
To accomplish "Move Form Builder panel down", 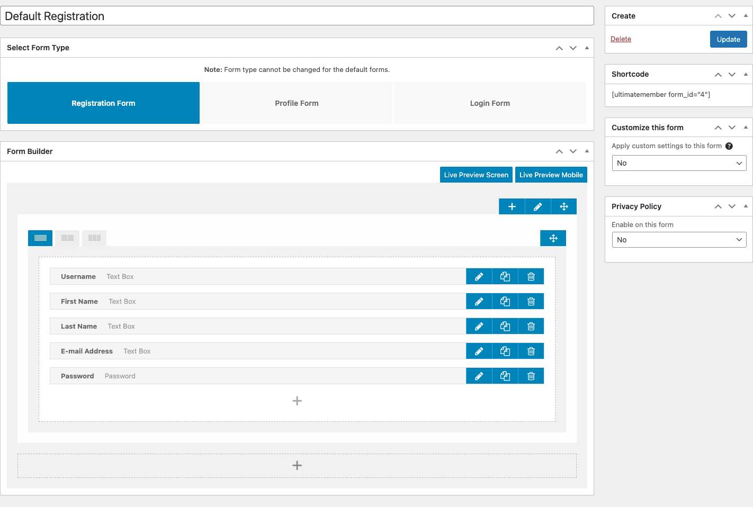I will pos(573,151).
